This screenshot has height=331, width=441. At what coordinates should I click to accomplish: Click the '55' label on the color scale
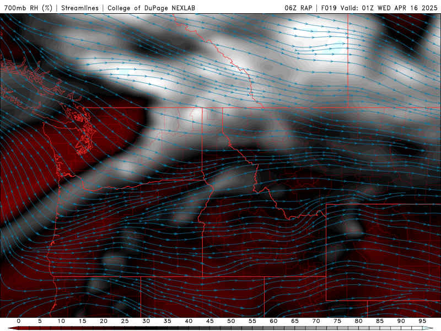point(252,321)
